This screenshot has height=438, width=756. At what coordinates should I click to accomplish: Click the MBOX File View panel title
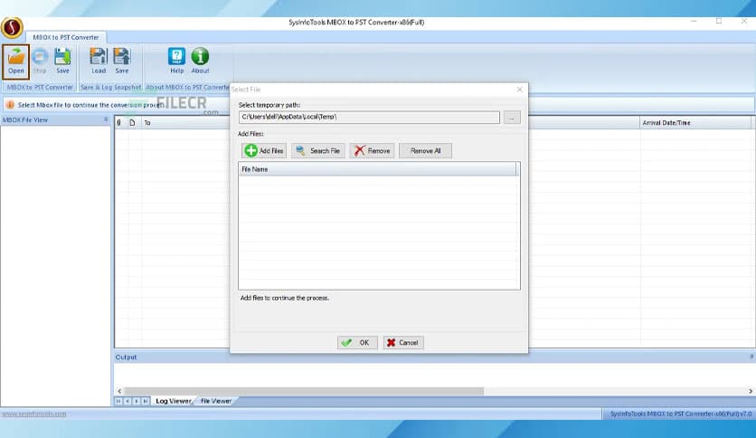[25, 119]
